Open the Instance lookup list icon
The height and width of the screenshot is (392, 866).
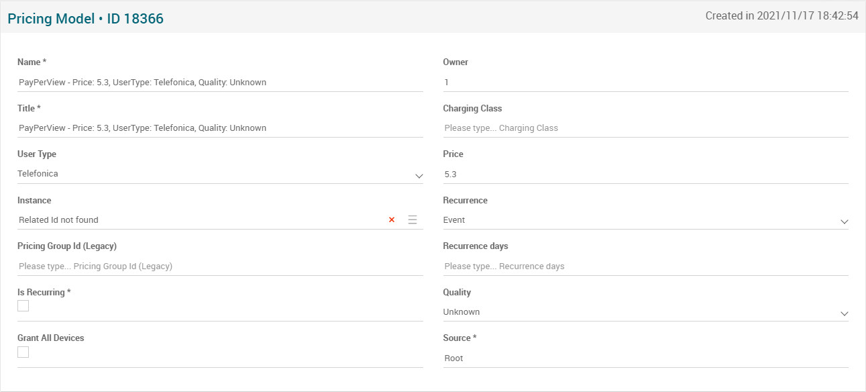413,220
